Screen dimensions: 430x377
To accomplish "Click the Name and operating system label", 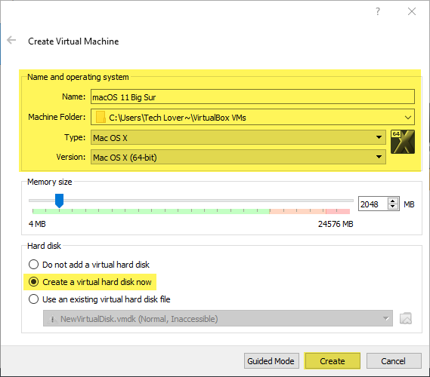I will point(78,77).
